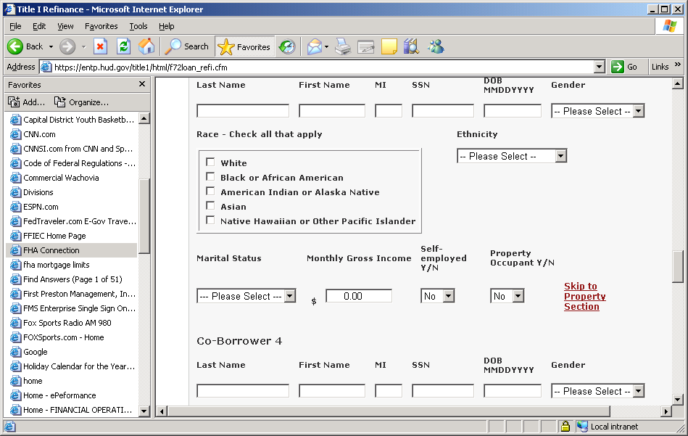The image size is (688, 436).
Task: Click the Skip to Property Section link
Action: coord(584,296)
